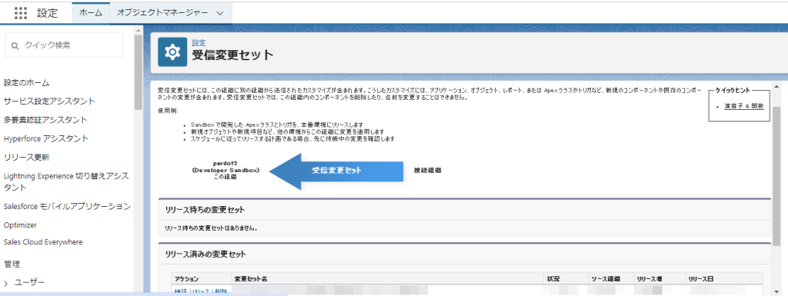This screenshot has height=296, width=788.
Task: Focus the クイック検索 input field
Action: (x=64, y=45)
